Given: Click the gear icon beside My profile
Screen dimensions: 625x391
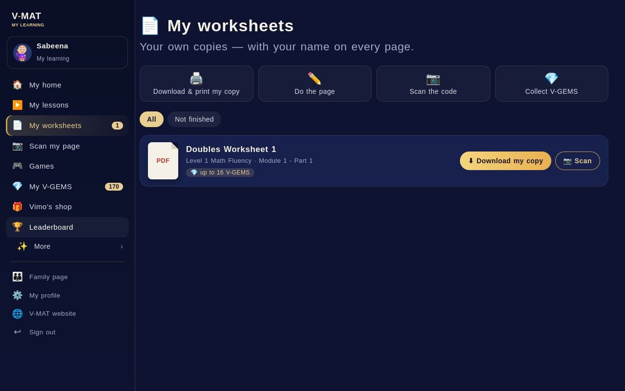Looking at the screenshot, I should 18,295.
